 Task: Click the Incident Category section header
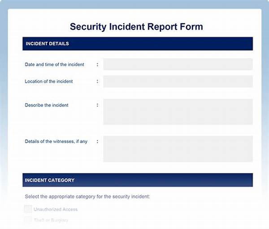coord(50,180)
